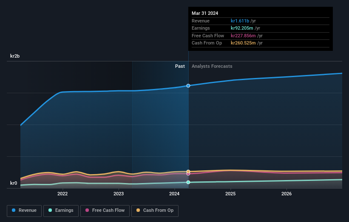Click the Past label

[x=180, y=67]
